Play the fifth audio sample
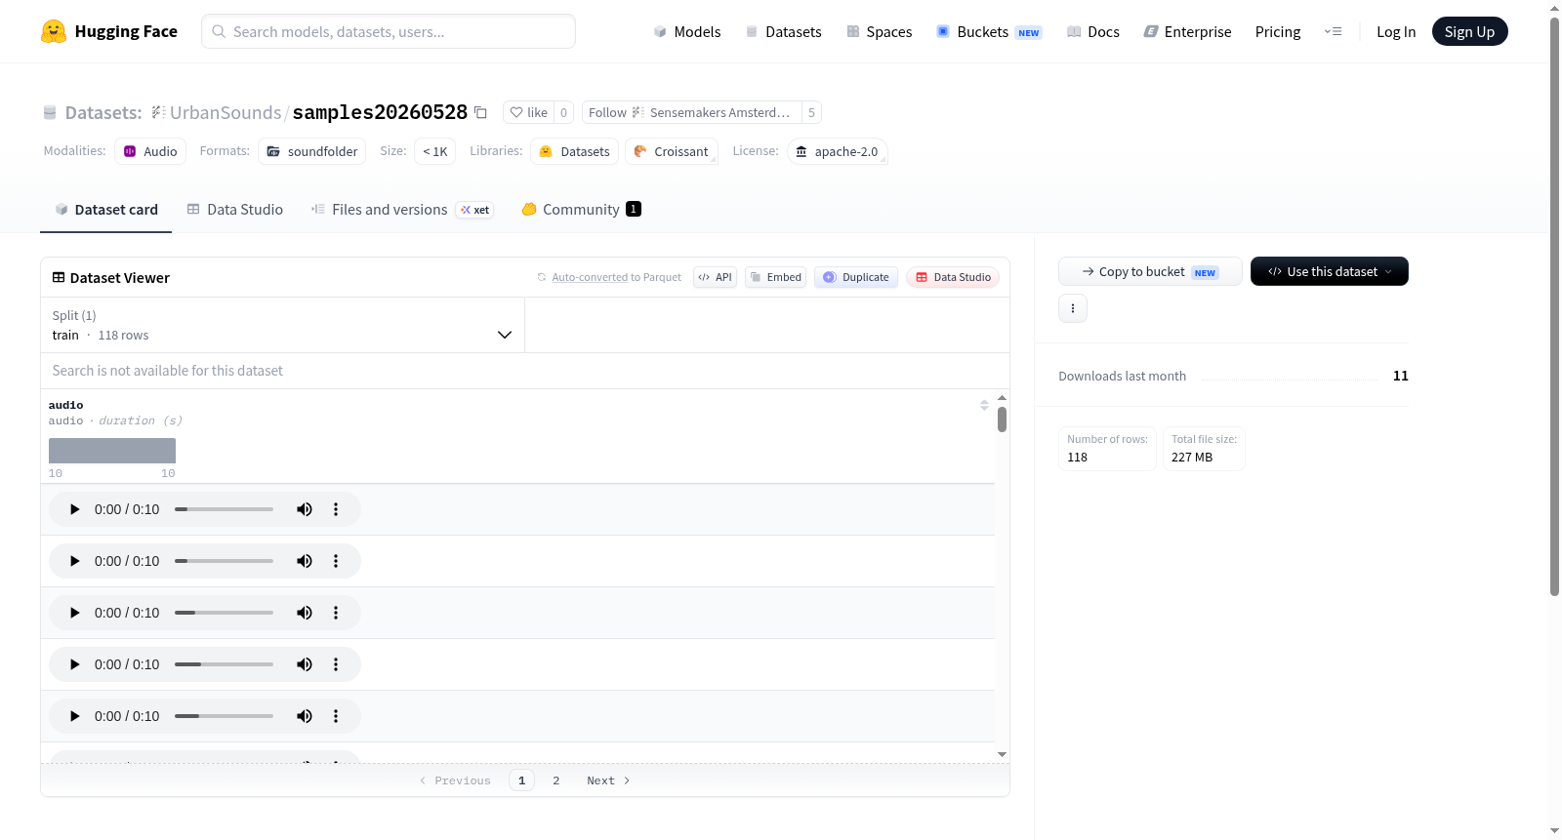Image resolution: width=1562 pixels, height=840 pixels. (x=75, y=716)
